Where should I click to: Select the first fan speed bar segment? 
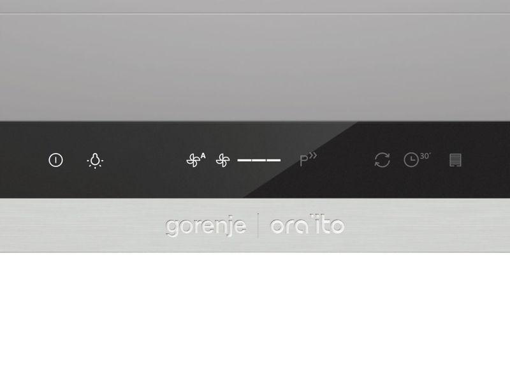coord(244,160)
